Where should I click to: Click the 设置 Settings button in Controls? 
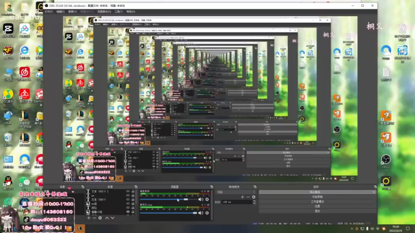pos(317,206)
